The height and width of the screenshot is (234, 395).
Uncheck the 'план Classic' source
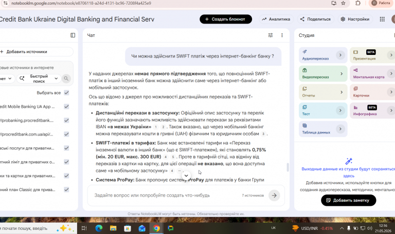coord(66,189)
